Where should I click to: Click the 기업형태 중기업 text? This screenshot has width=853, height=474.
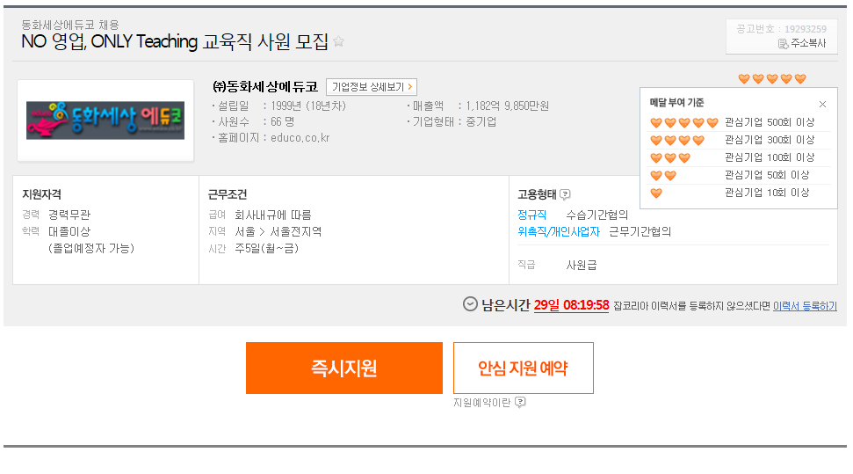(454, 122)
